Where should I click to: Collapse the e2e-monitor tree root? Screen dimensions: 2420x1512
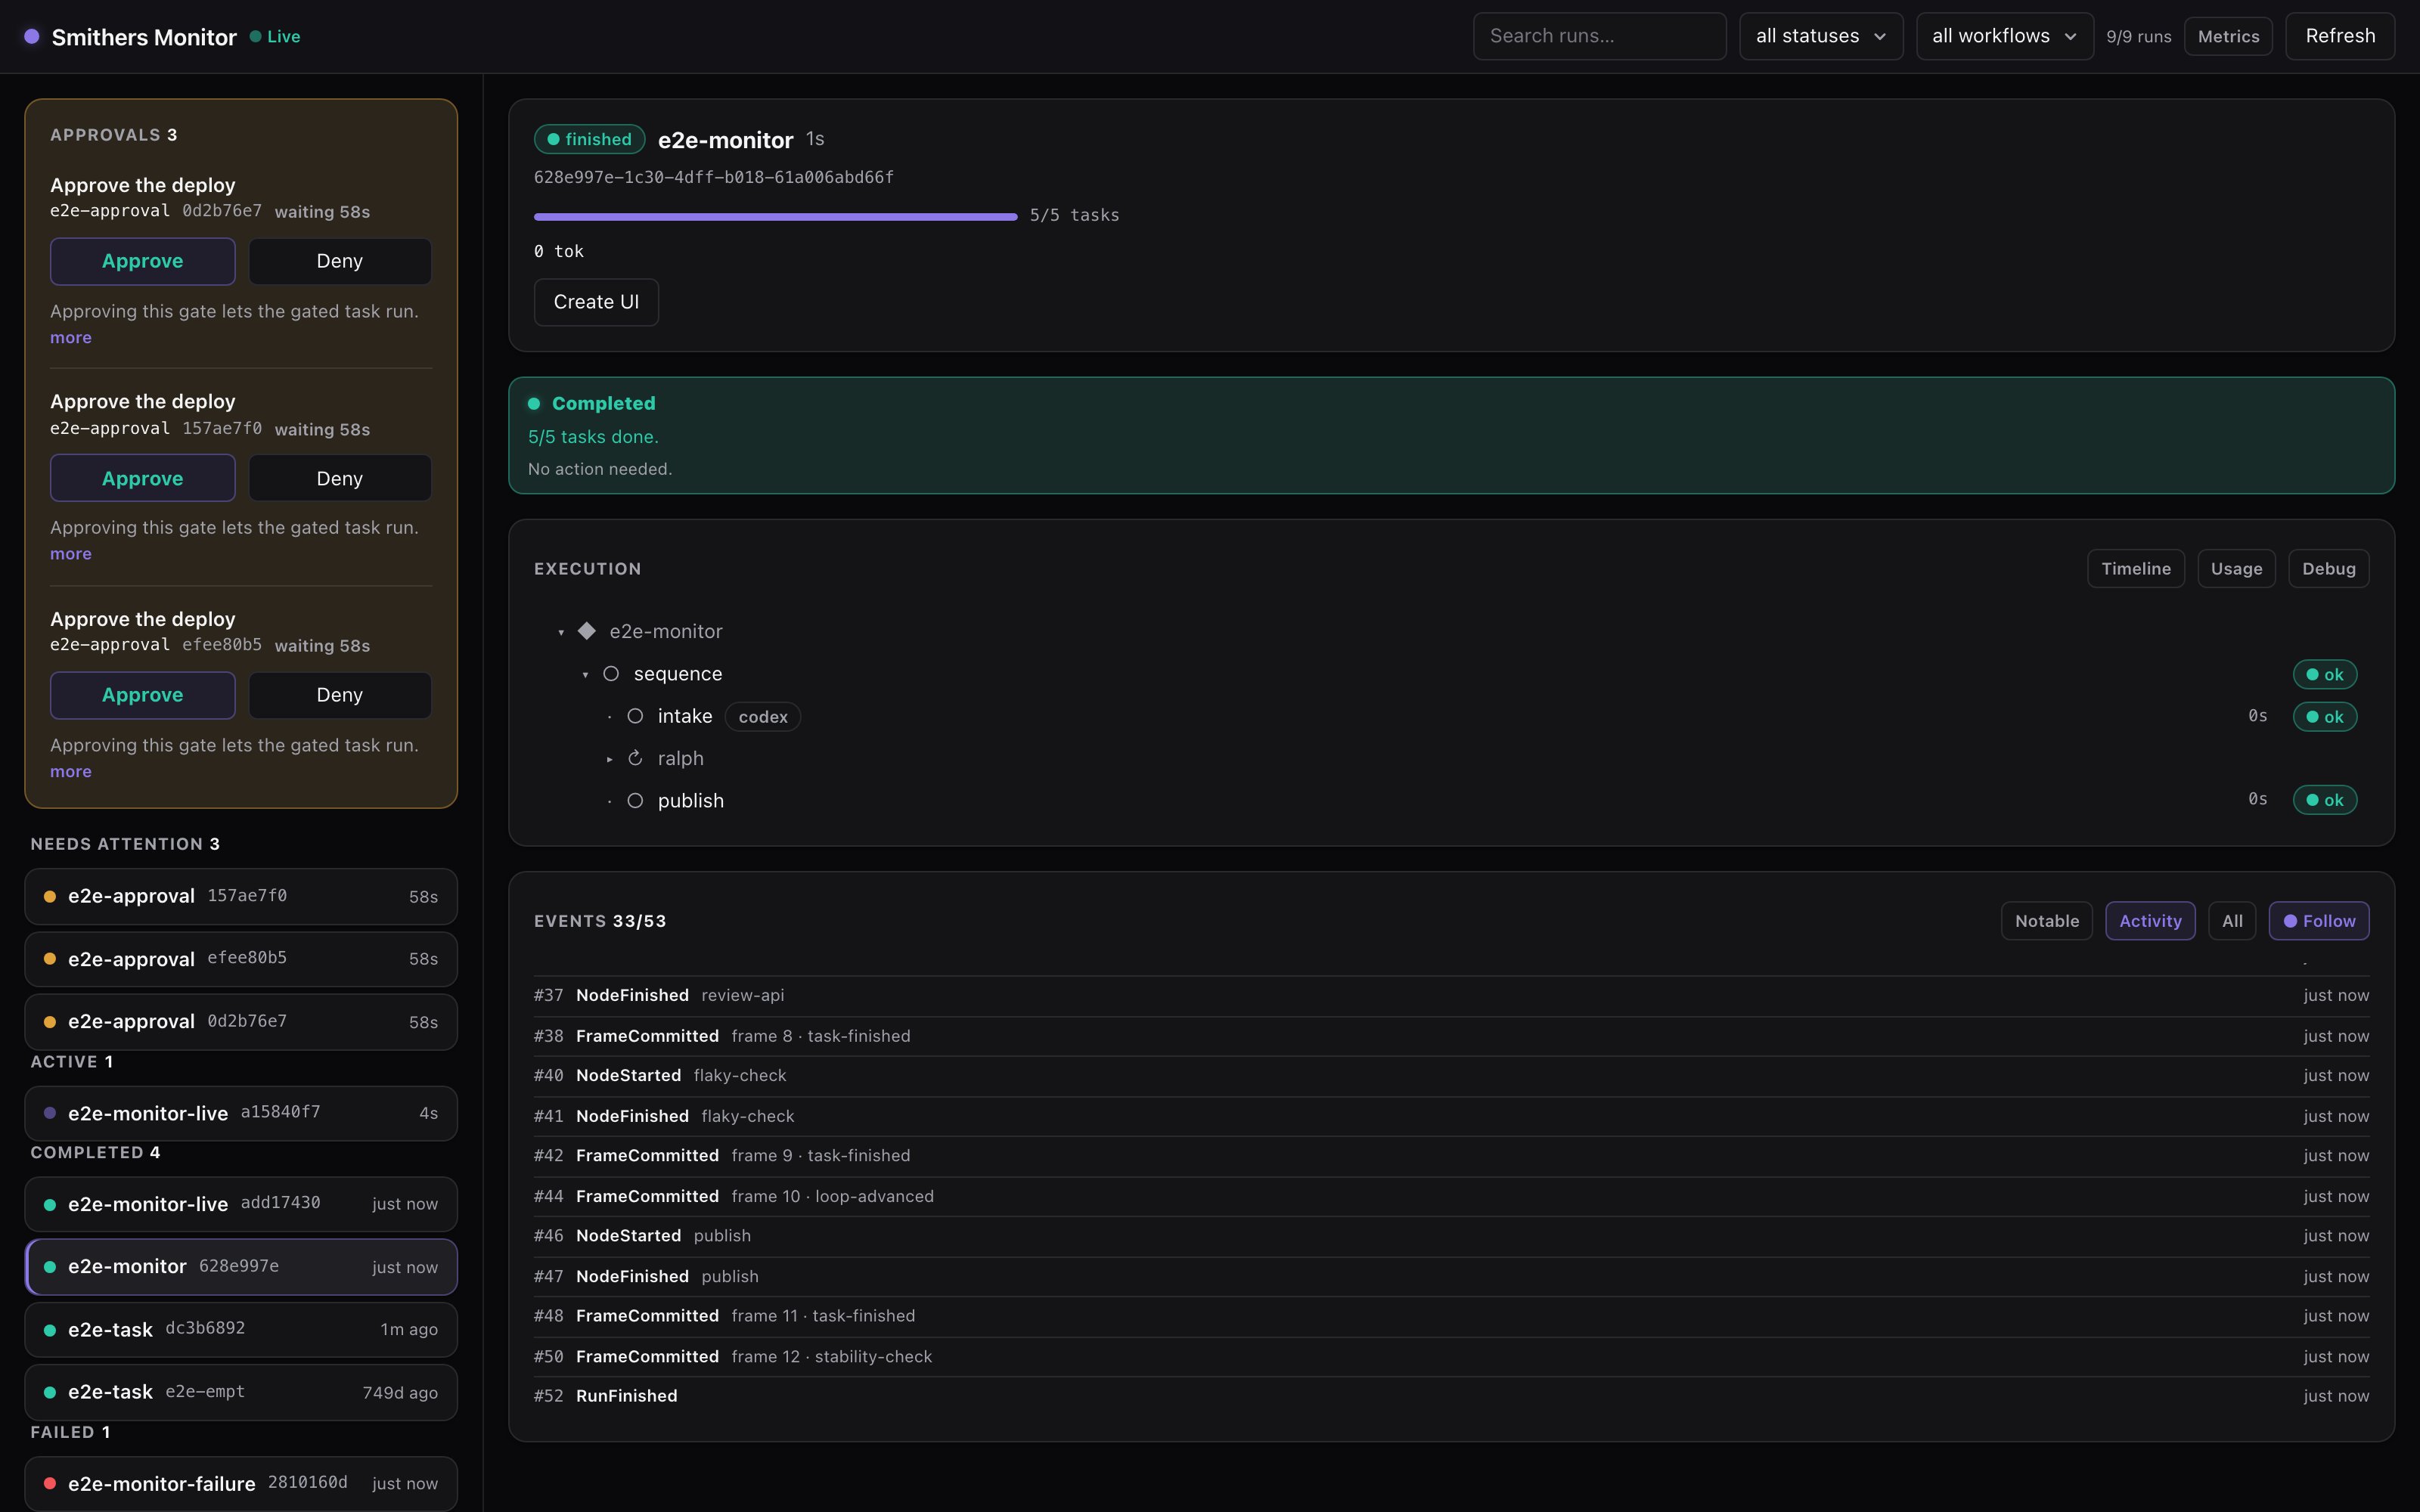561,632
